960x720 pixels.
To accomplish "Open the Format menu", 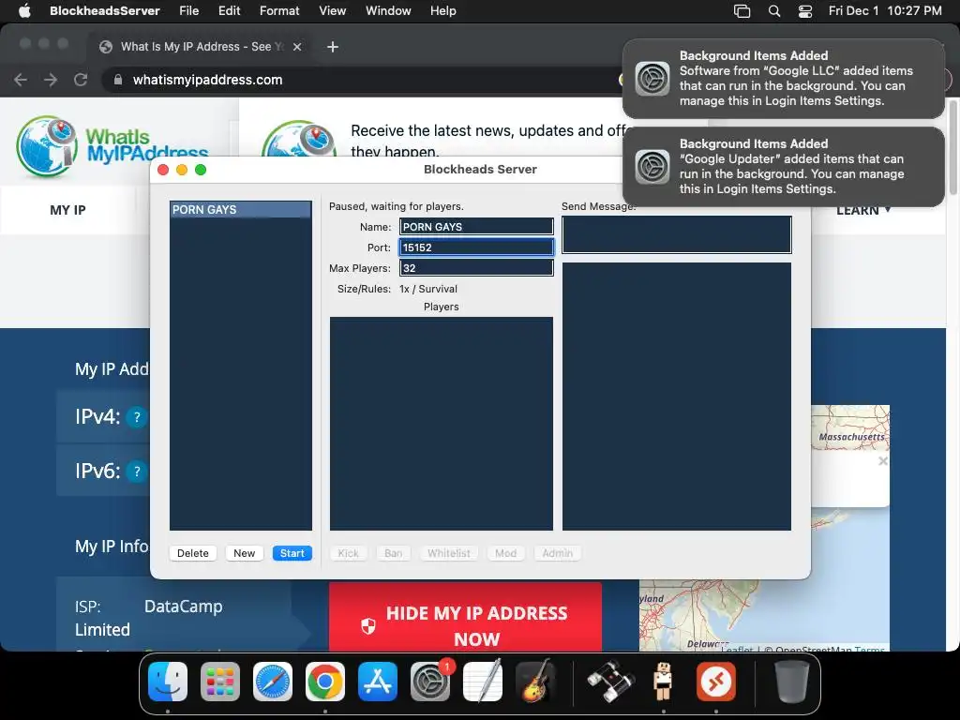I will 279,10.
